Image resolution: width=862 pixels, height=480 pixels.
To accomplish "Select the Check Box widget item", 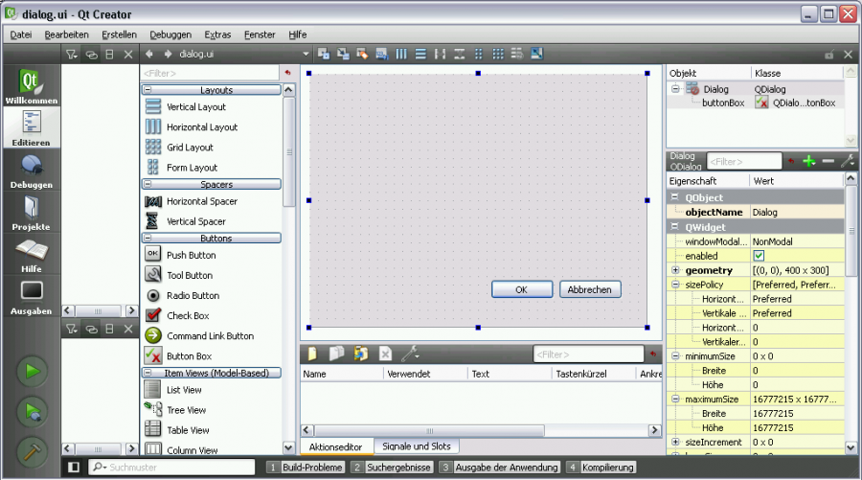I will 187,315.
